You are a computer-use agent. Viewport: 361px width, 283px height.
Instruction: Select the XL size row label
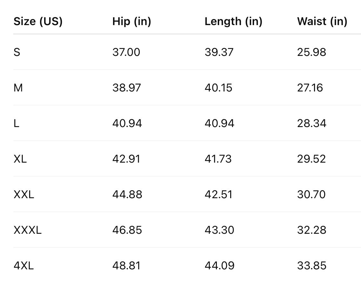tap(20, 159)
